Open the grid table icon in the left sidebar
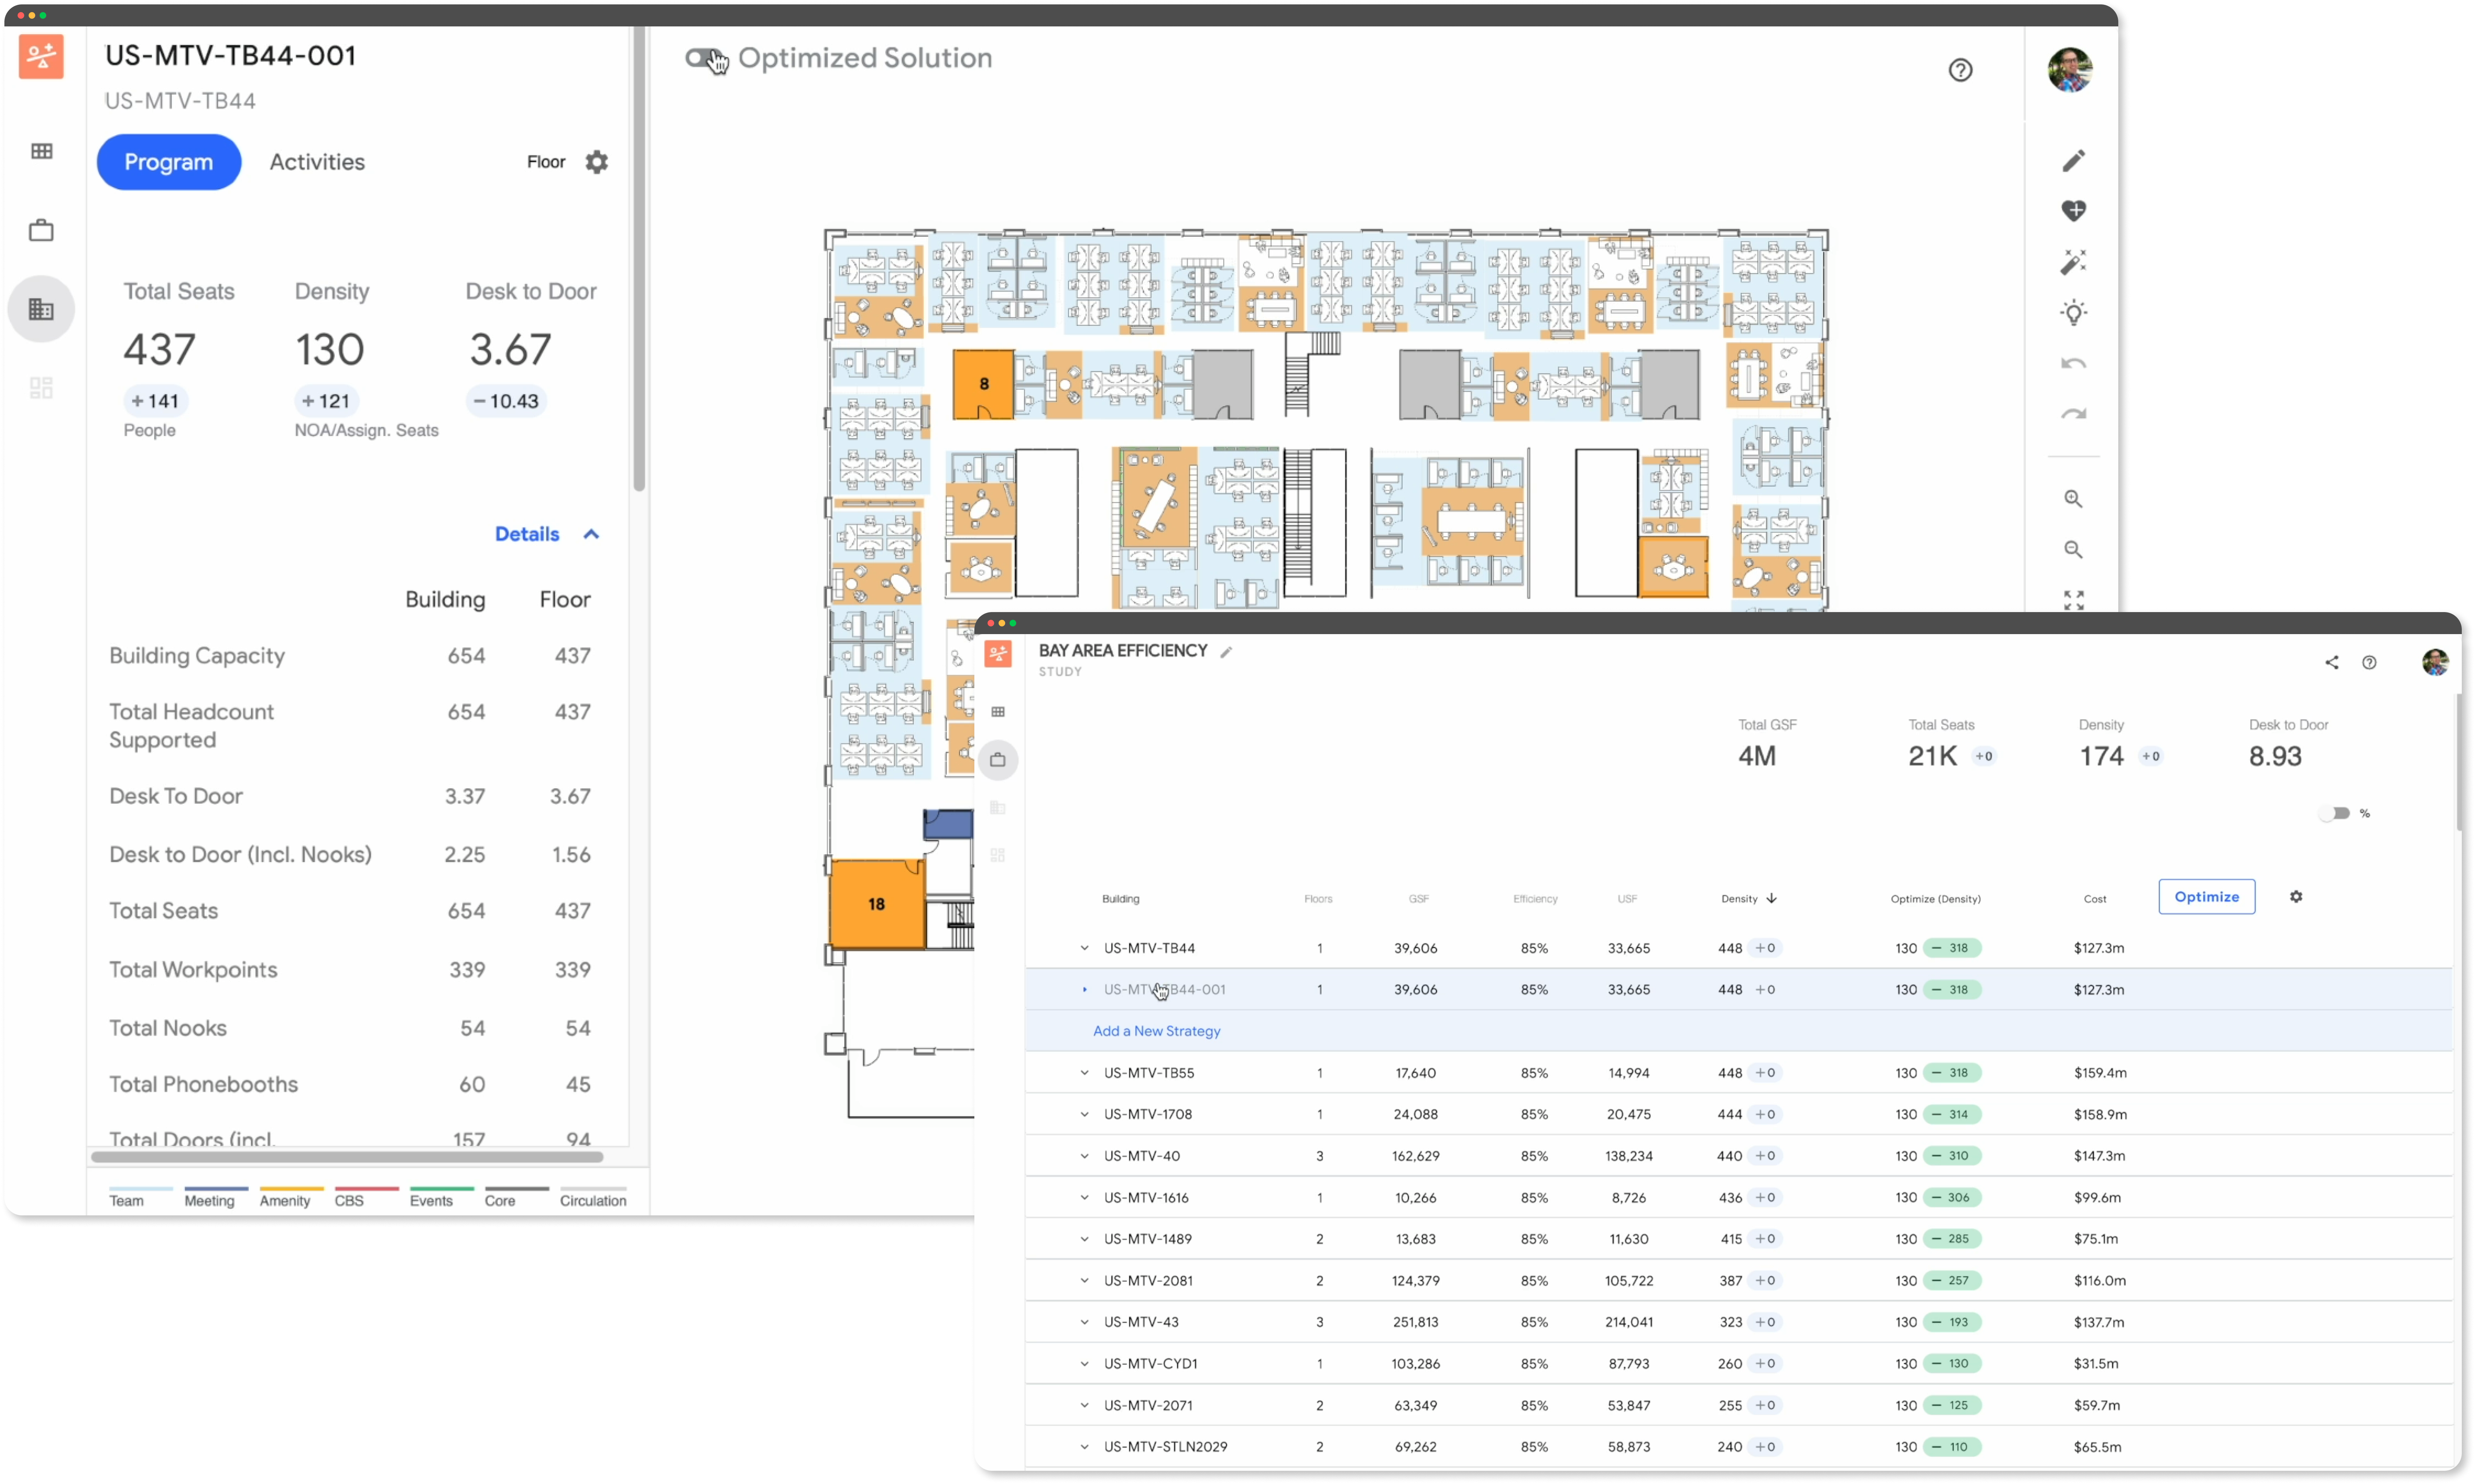The height and width of the screenshot is (1484, 2475). point(42,151)
